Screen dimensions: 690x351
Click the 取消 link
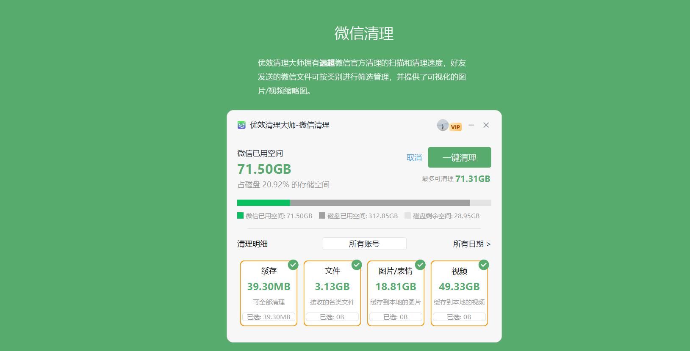(414, 158)
